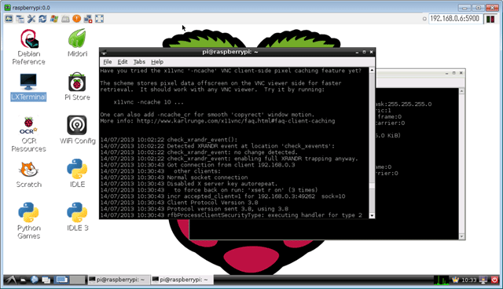Minimize the front pi@raspberrypi terminal window

[x=357, y=52]
